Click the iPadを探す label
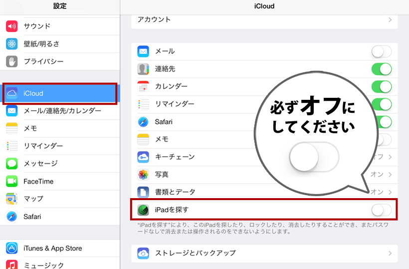The height and width of the screenshot is (269, 409). 172,210
